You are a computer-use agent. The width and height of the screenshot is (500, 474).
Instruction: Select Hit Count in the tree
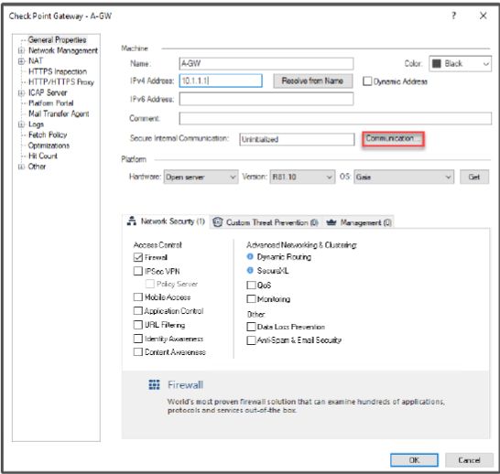pos(43,156)
